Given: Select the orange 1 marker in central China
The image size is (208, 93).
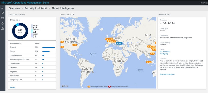Looking at the screenshot, I should pyautogui.click(x=149, y=46).
